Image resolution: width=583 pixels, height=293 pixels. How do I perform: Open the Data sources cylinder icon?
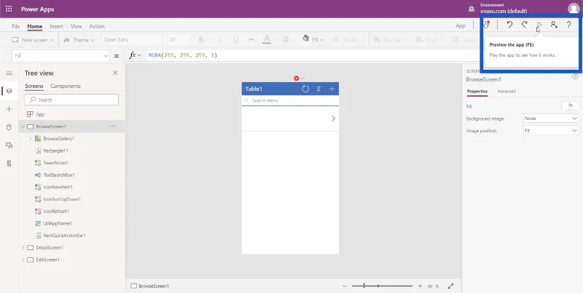(9, 127)
